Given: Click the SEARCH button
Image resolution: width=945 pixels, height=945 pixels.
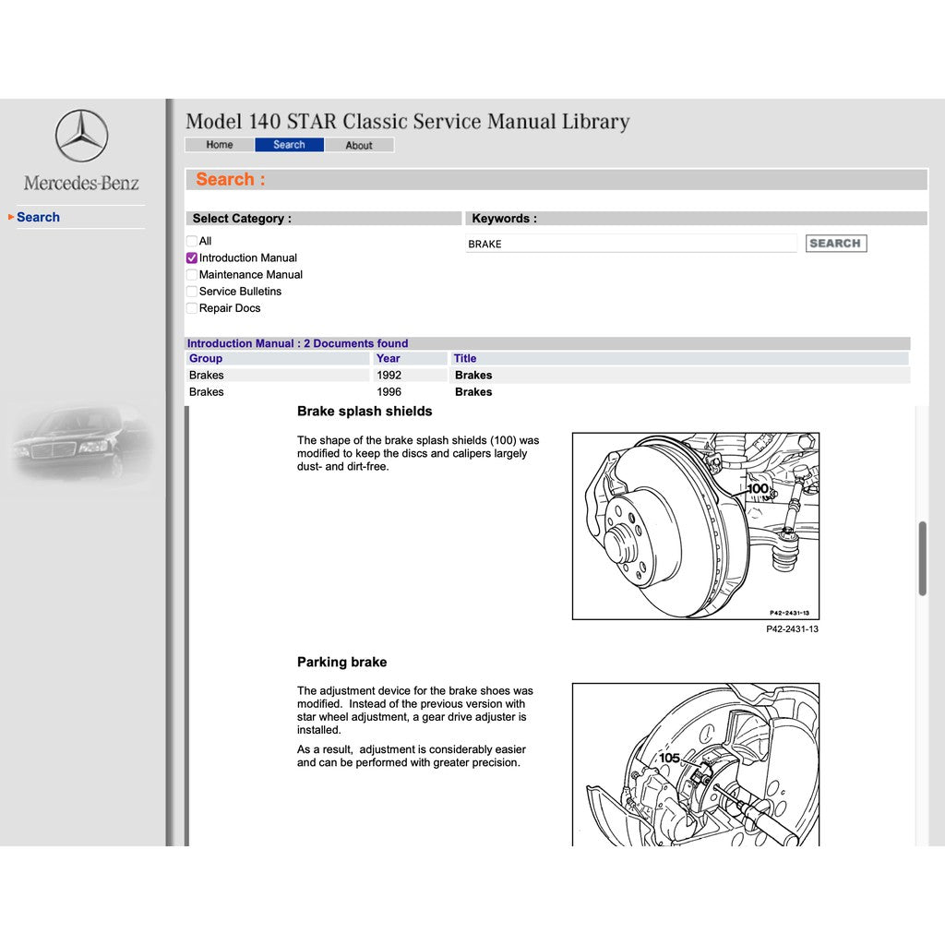Looking at the screenshot, I should 835,243.
